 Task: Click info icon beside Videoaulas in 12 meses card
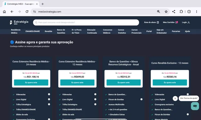(95, 94)
